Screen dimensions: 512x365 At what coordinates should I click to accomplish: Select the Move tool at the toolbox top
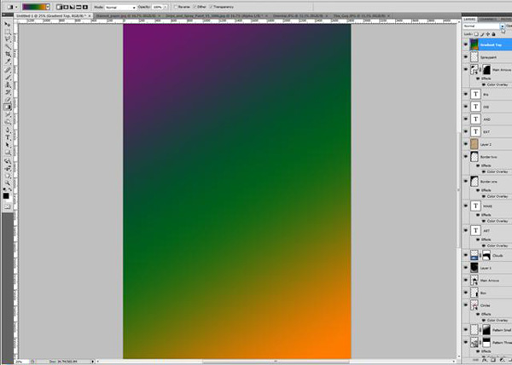coord(7,25)
